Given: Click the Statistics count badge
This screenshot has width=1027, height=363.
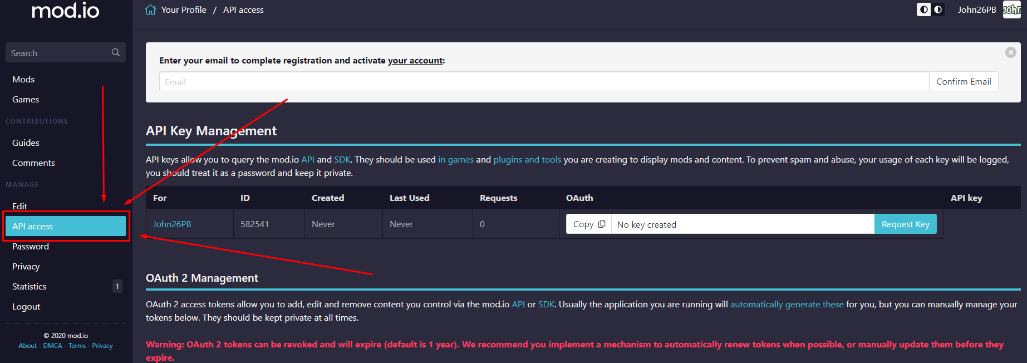Looking at the screenshot, I should point(117,286).
